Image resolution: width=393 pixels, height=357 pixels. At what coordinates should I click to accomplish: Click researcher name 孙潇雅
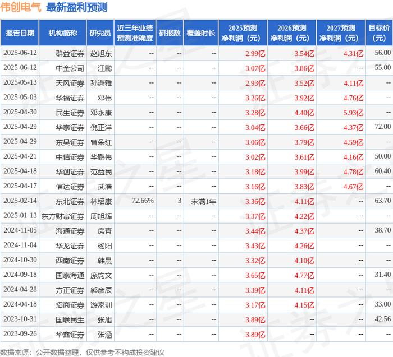tap(101, 83)
